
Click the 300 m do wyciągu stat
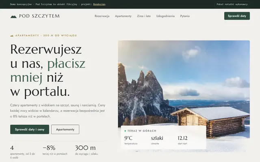pos(86,150)
